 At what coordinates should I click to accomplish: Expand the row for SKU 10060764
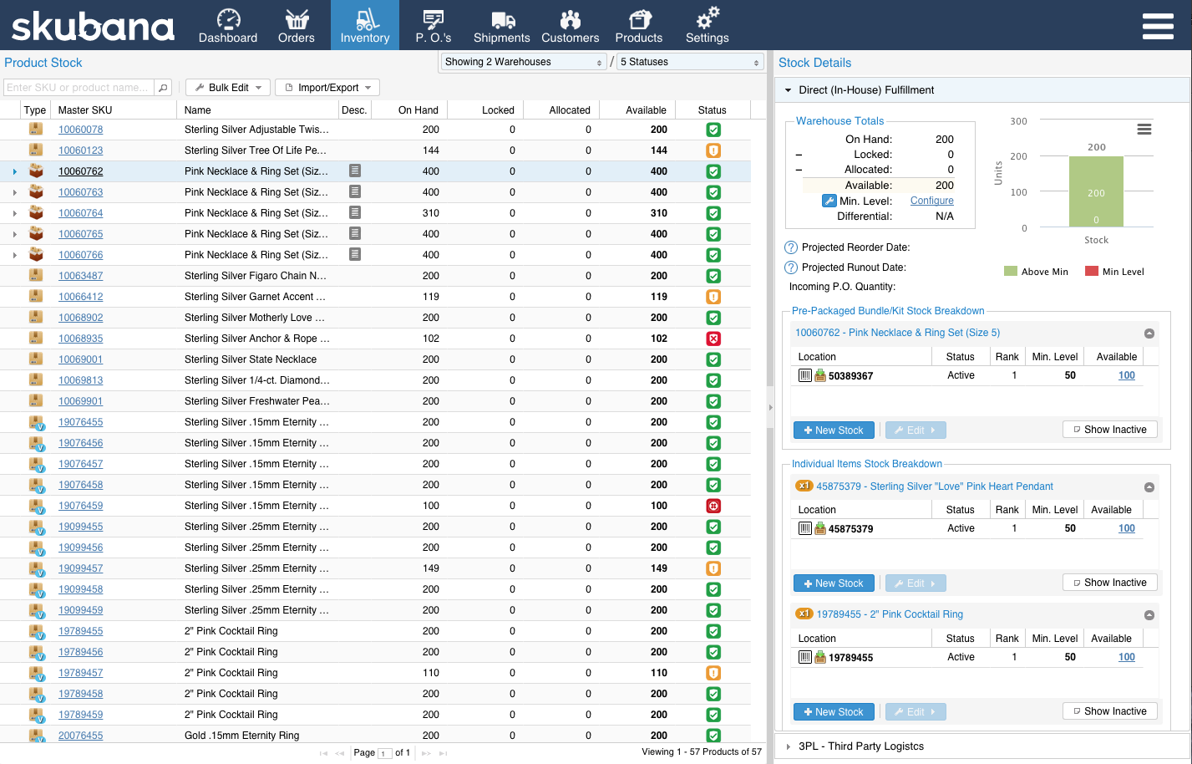click(x=15, y=213)
